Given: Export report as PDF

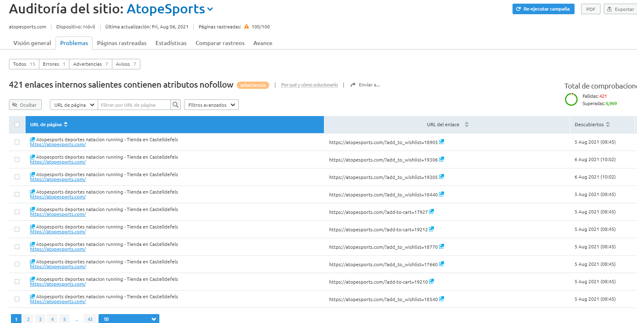Looking at the screenshot, I should coord(591,9).
